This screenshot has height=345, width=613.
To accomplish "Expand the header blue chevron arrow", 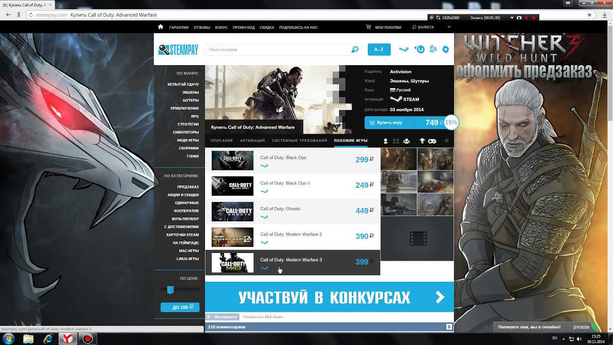I will [449, 27].
